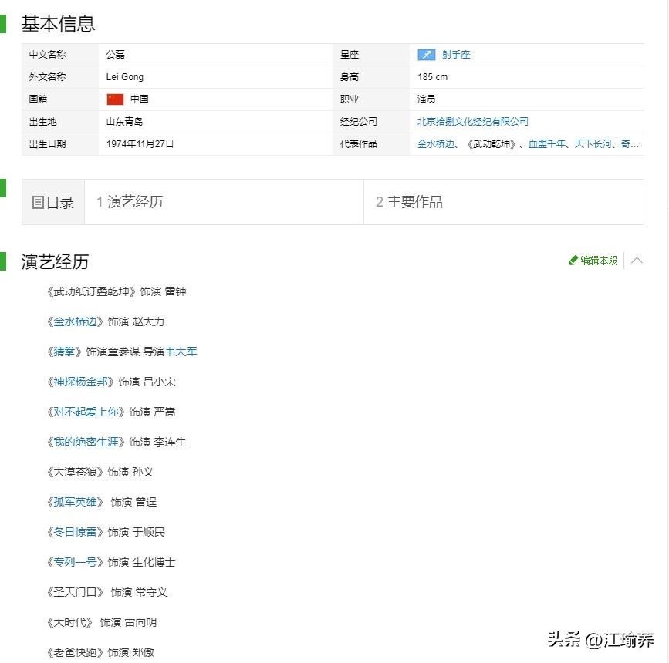Open the 金水桥边 link in 代表作品
Viewport: 669px width, 663px height.
click(435, 144)
